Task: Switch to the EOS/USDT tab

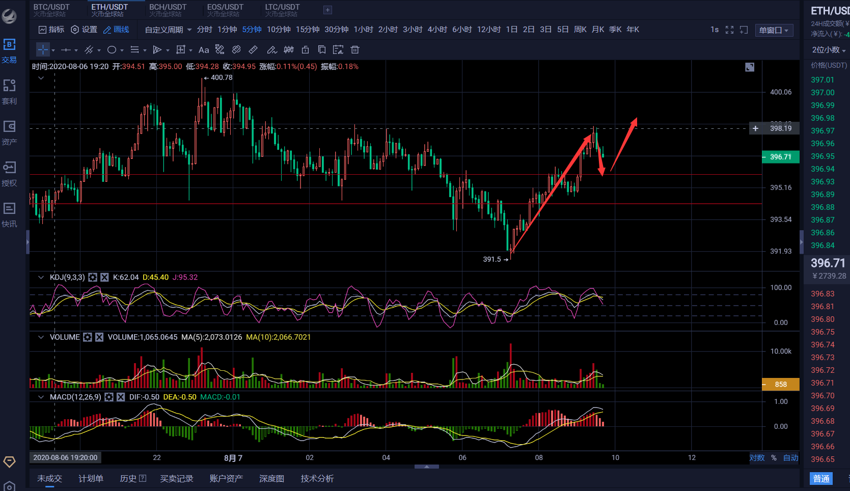Action: click(225, 10)
